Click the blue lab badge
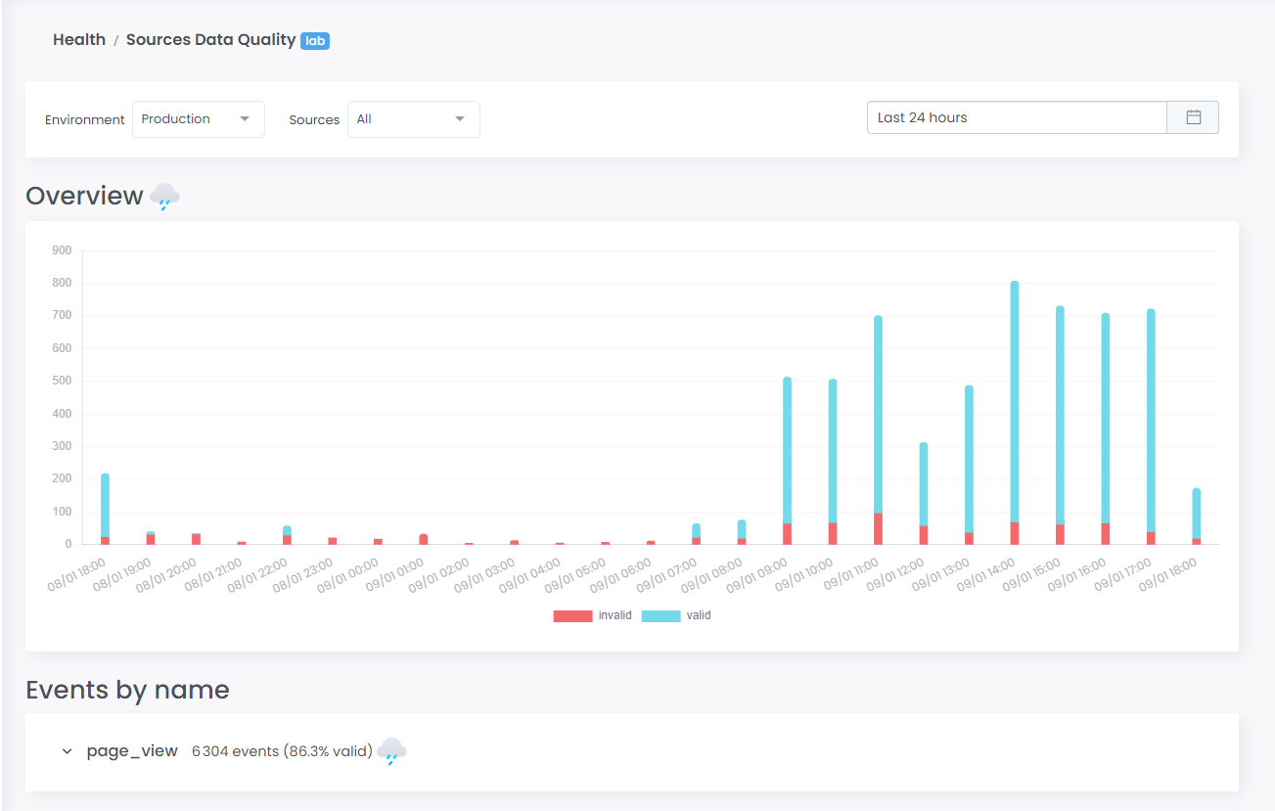Viewport: 1275px width, 811px height. point(315,41)
